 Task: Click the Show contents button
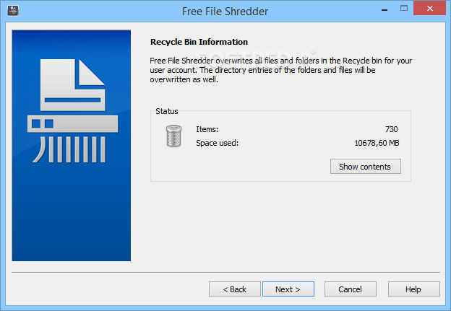[x=365, y=167]
